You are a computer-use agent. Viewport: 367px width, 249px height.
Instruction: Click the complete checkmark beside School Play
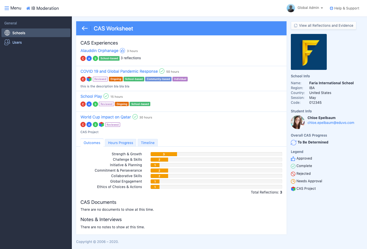click(106, 96)
